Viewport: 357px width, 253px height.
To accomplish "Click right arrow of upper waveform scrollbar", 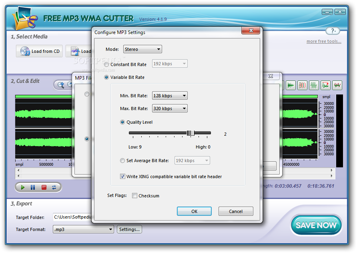I will click(x=331, y=171).
